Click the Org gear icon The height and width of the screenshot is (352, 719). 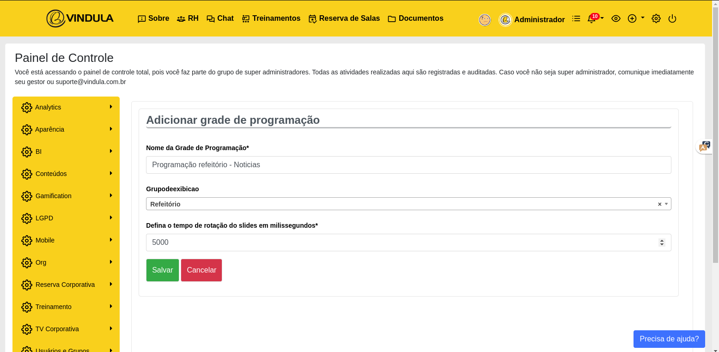coord(27,263)
